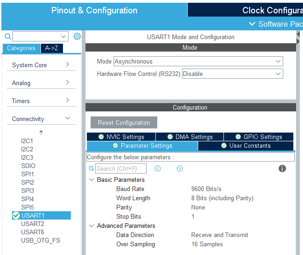Select the Categories tab
Viewport: 303px width, 255px height.
21,48
